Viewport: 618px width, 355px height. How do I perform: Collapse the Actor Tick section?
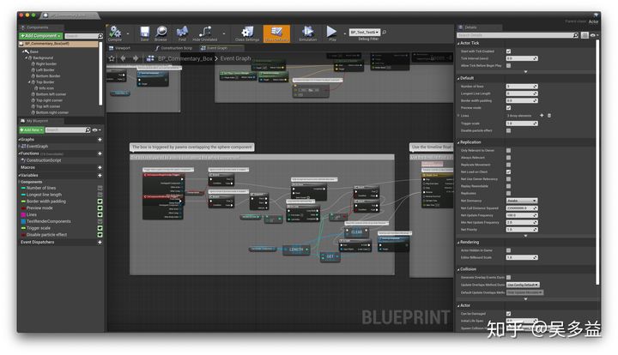458,43
